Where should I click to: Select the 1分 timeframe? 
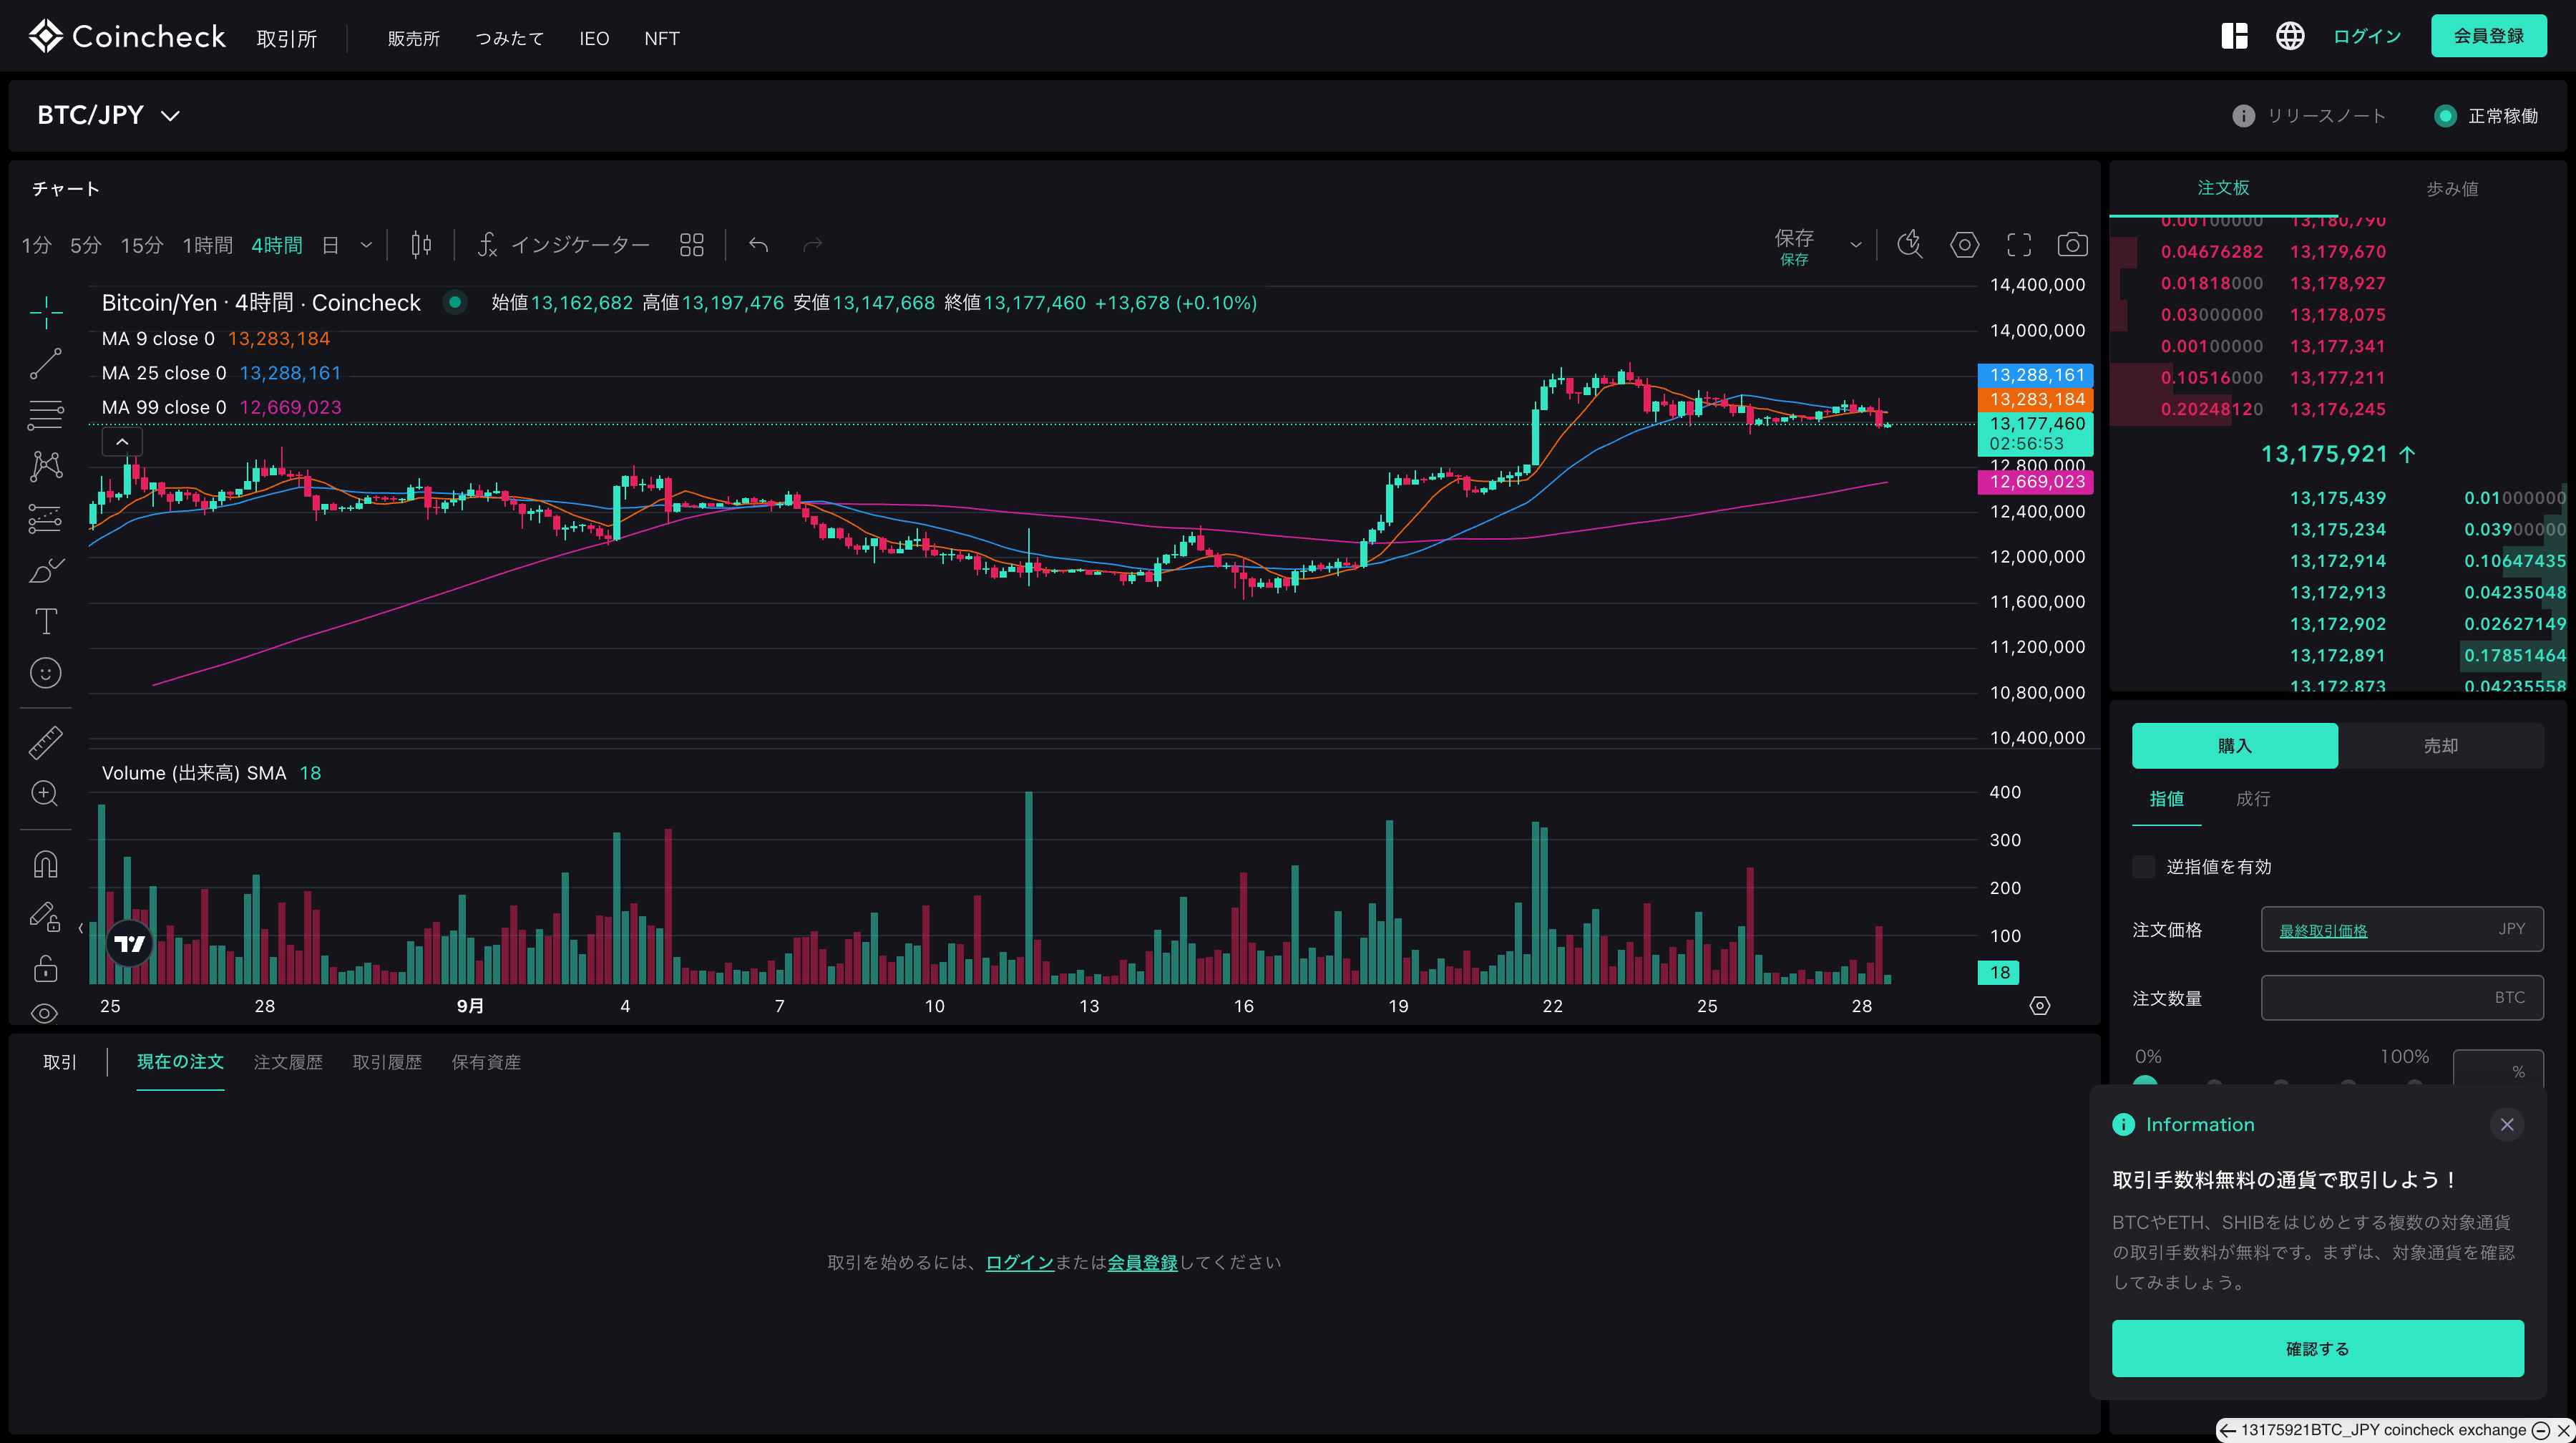37,245
